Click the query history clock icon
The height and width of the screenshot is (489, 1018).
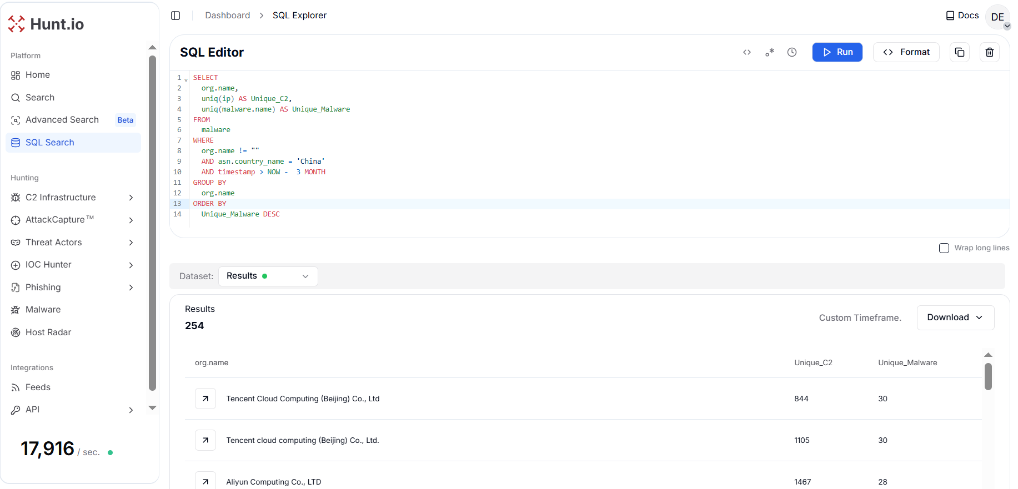click(x=792, y=52)
